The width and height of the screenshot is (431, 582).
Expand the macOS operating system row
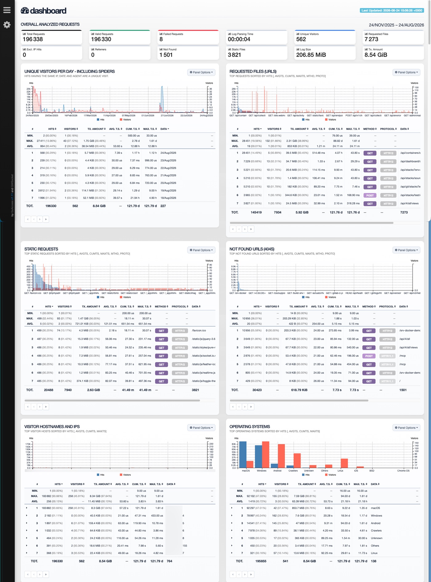click(232, 508)
